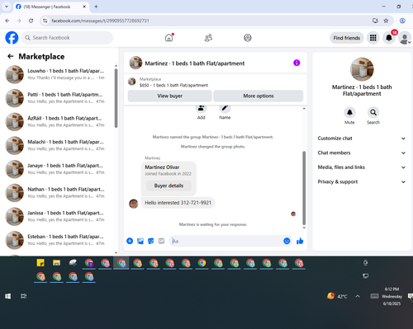Bookmark page with star icon
This screenshot has width=413, height=329.
click(x=386, y=21)
